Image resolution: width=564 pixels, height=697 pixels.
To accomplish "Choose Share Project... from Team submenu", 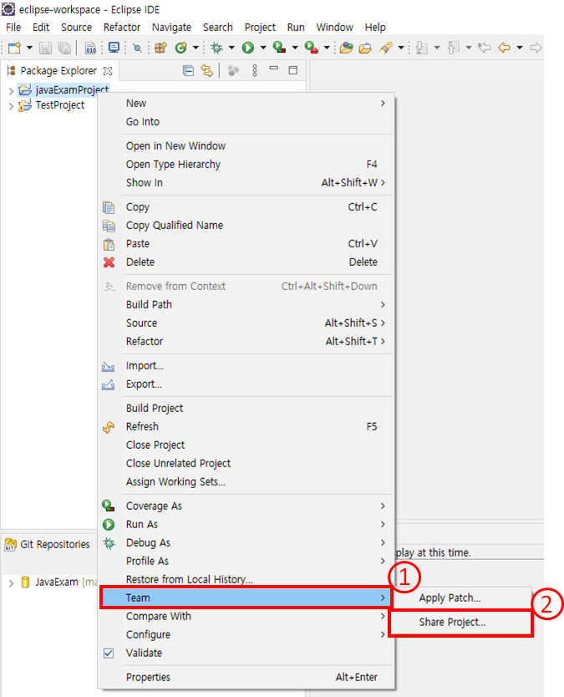I will (461, 623).
